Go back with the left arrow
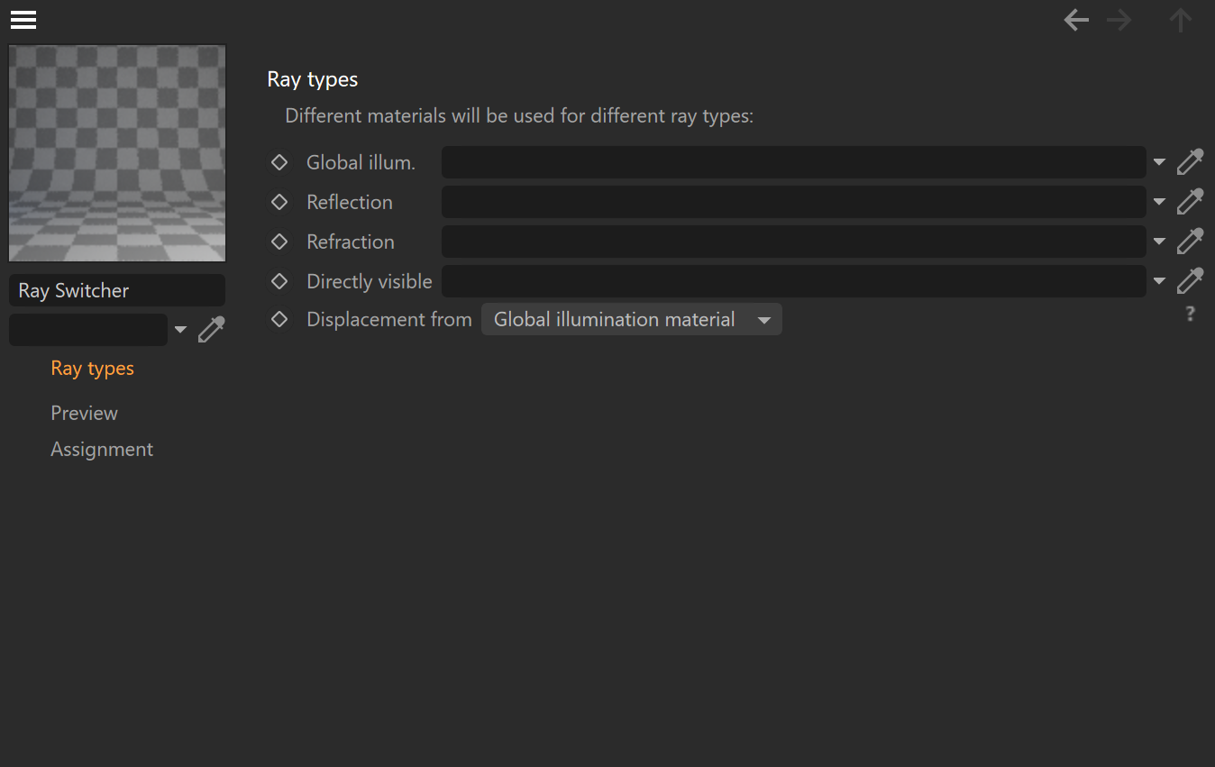The image size is (1215, 767). [x=1076, y=20]
